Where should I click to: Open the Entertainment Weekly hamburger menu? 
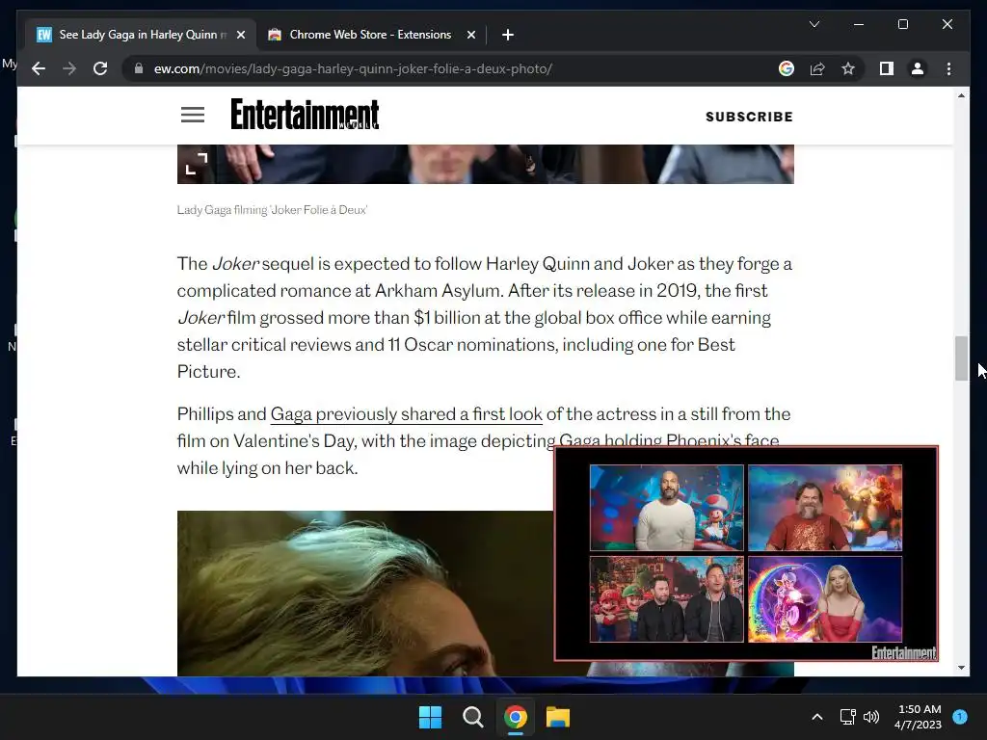[x=193, y=116]
